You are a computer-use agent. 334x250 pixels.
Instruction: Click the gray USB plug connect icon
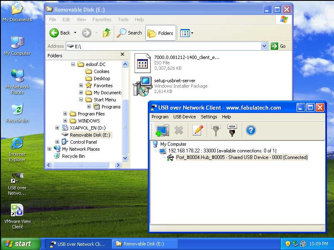pyautogui.click(x=216, y=130)
